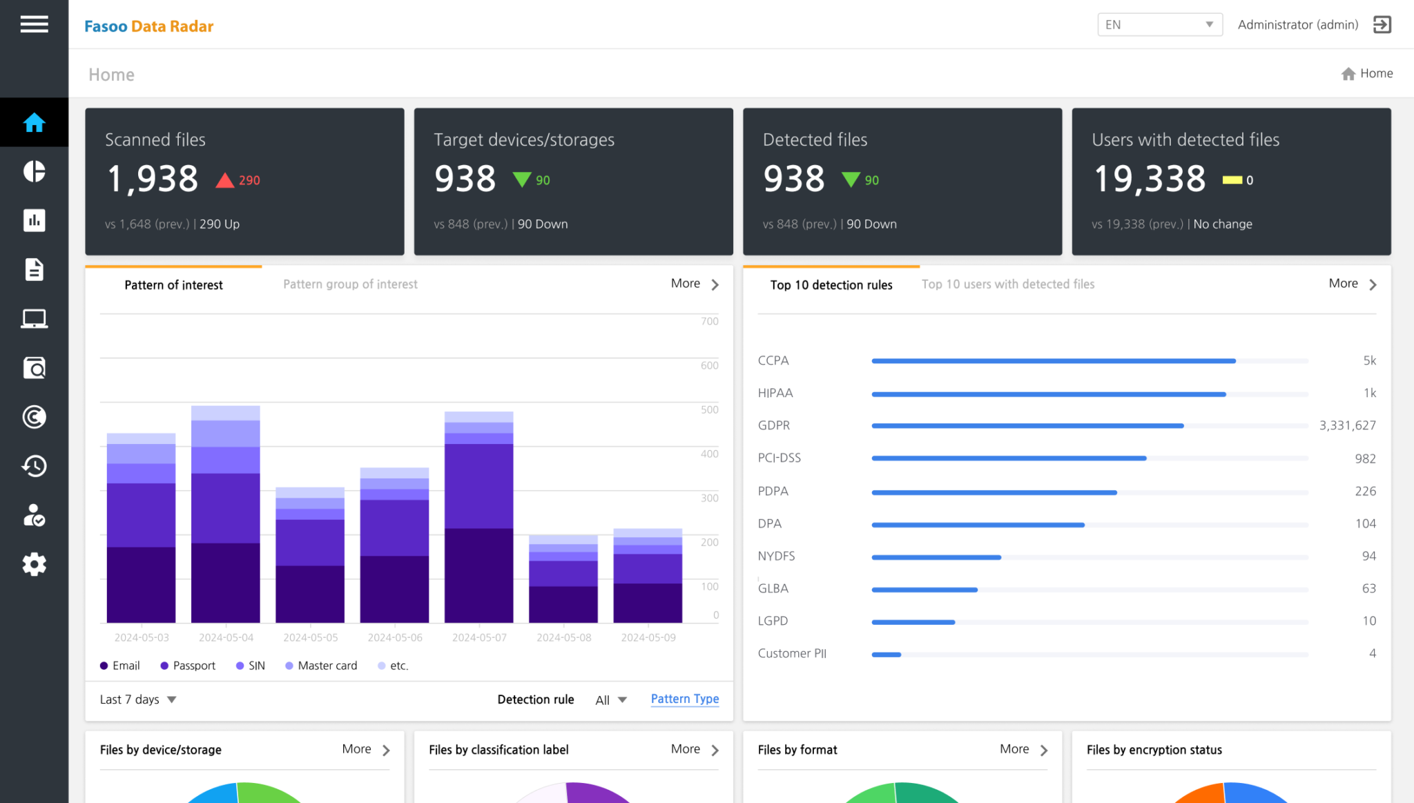Open the Last 7 days dropdown
Image resolution: width=1414 pixels, height=803 pixels.
pos(137,699)
